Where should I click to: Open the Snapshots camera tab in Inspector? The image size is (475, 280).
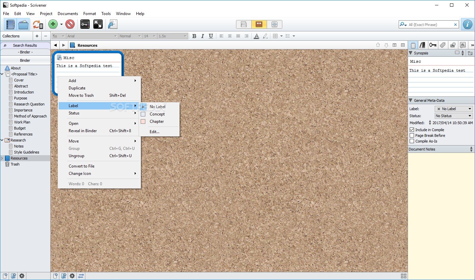(x=453, y=45)
